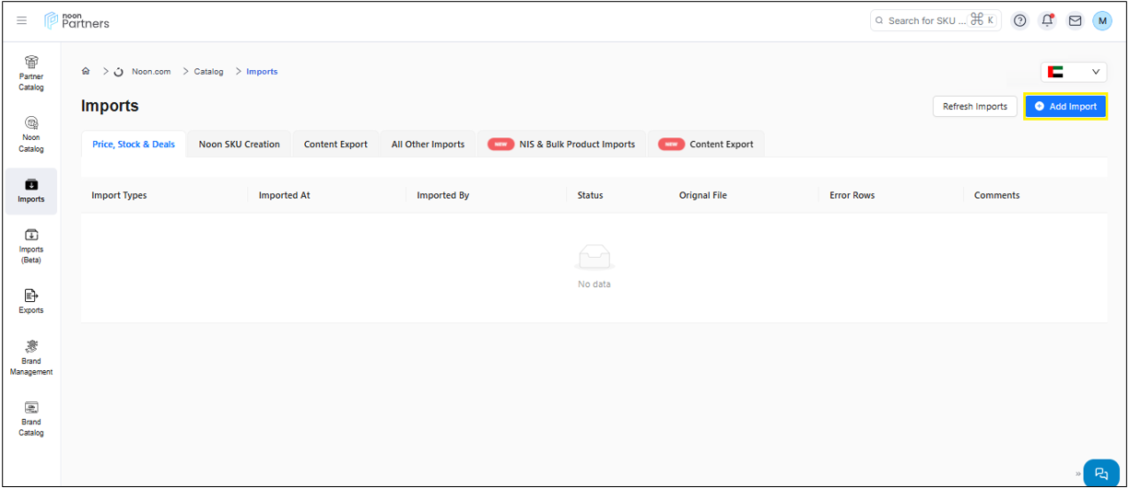Image resolution: width=1129 pixels, height=488 pixels.
Task: Click the Add Import button
Action: [1065, 106]
